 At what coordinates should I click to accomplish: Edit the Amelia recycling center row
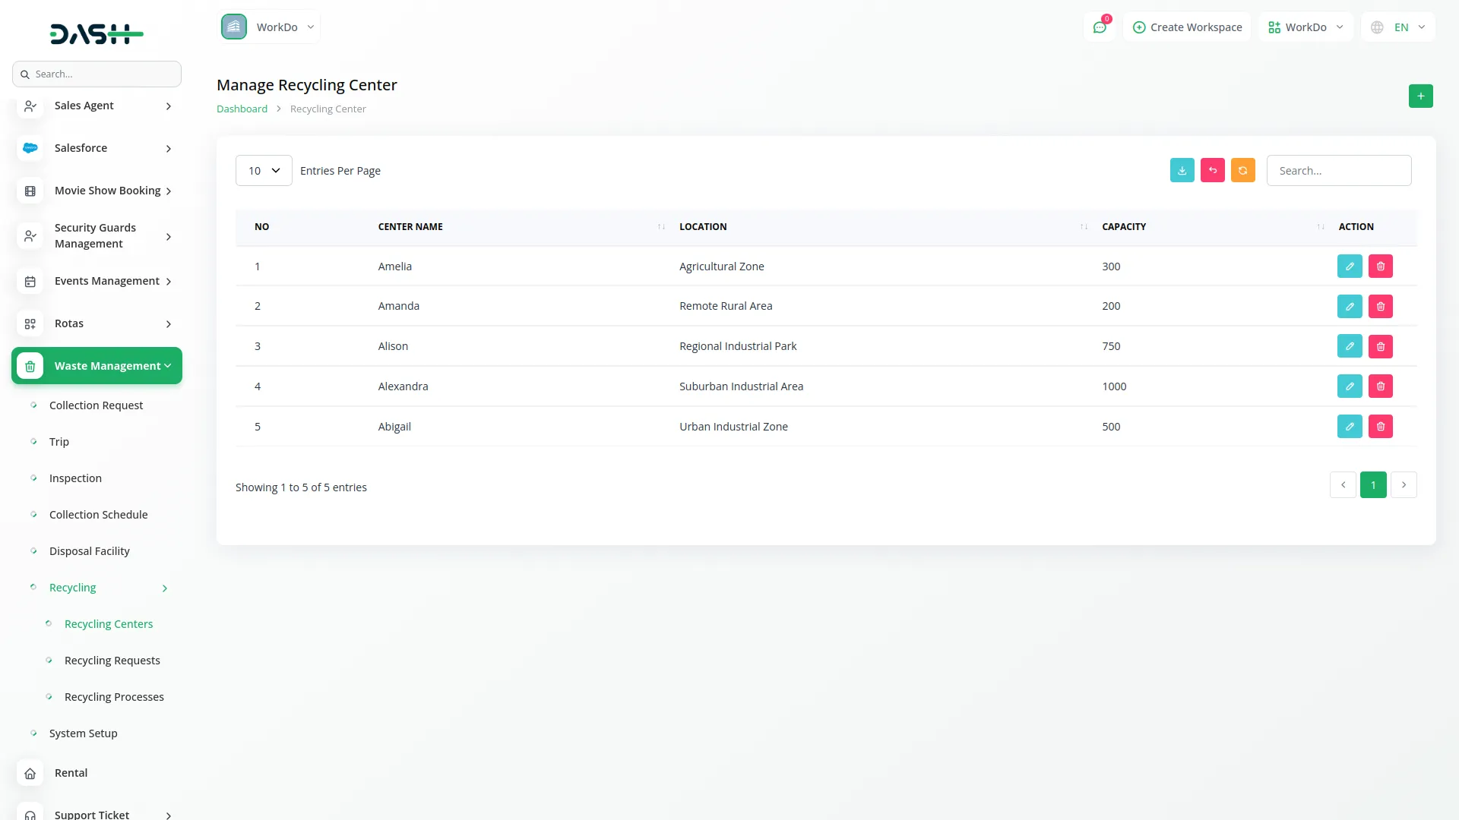(x=1349, y=266)
